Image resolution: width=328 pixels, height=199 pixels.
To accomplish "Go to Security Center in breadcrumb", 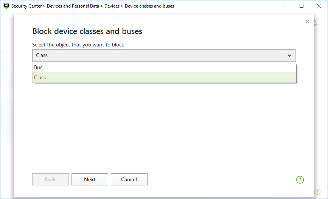I will (26, 6).
